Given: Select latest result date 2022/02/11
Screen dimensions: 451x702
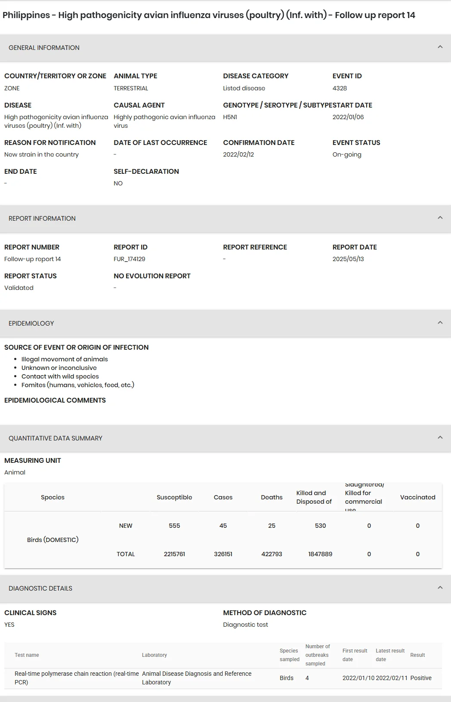Looking at the screenshot, I should click(392, 678).
